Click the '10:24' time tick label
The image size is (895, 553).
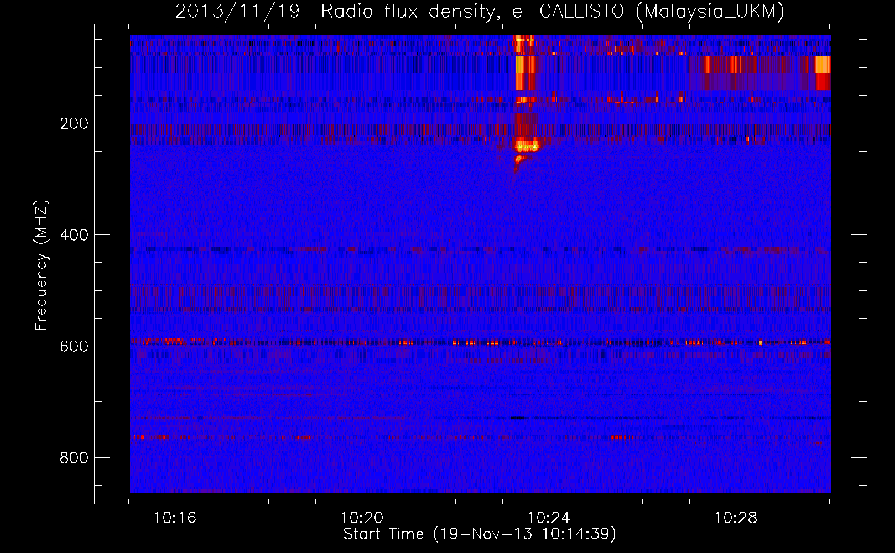[x=549, y=518]
